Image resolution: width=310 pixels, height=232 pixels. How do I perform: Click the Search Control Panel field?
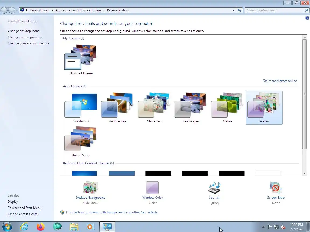pos(275,10)
